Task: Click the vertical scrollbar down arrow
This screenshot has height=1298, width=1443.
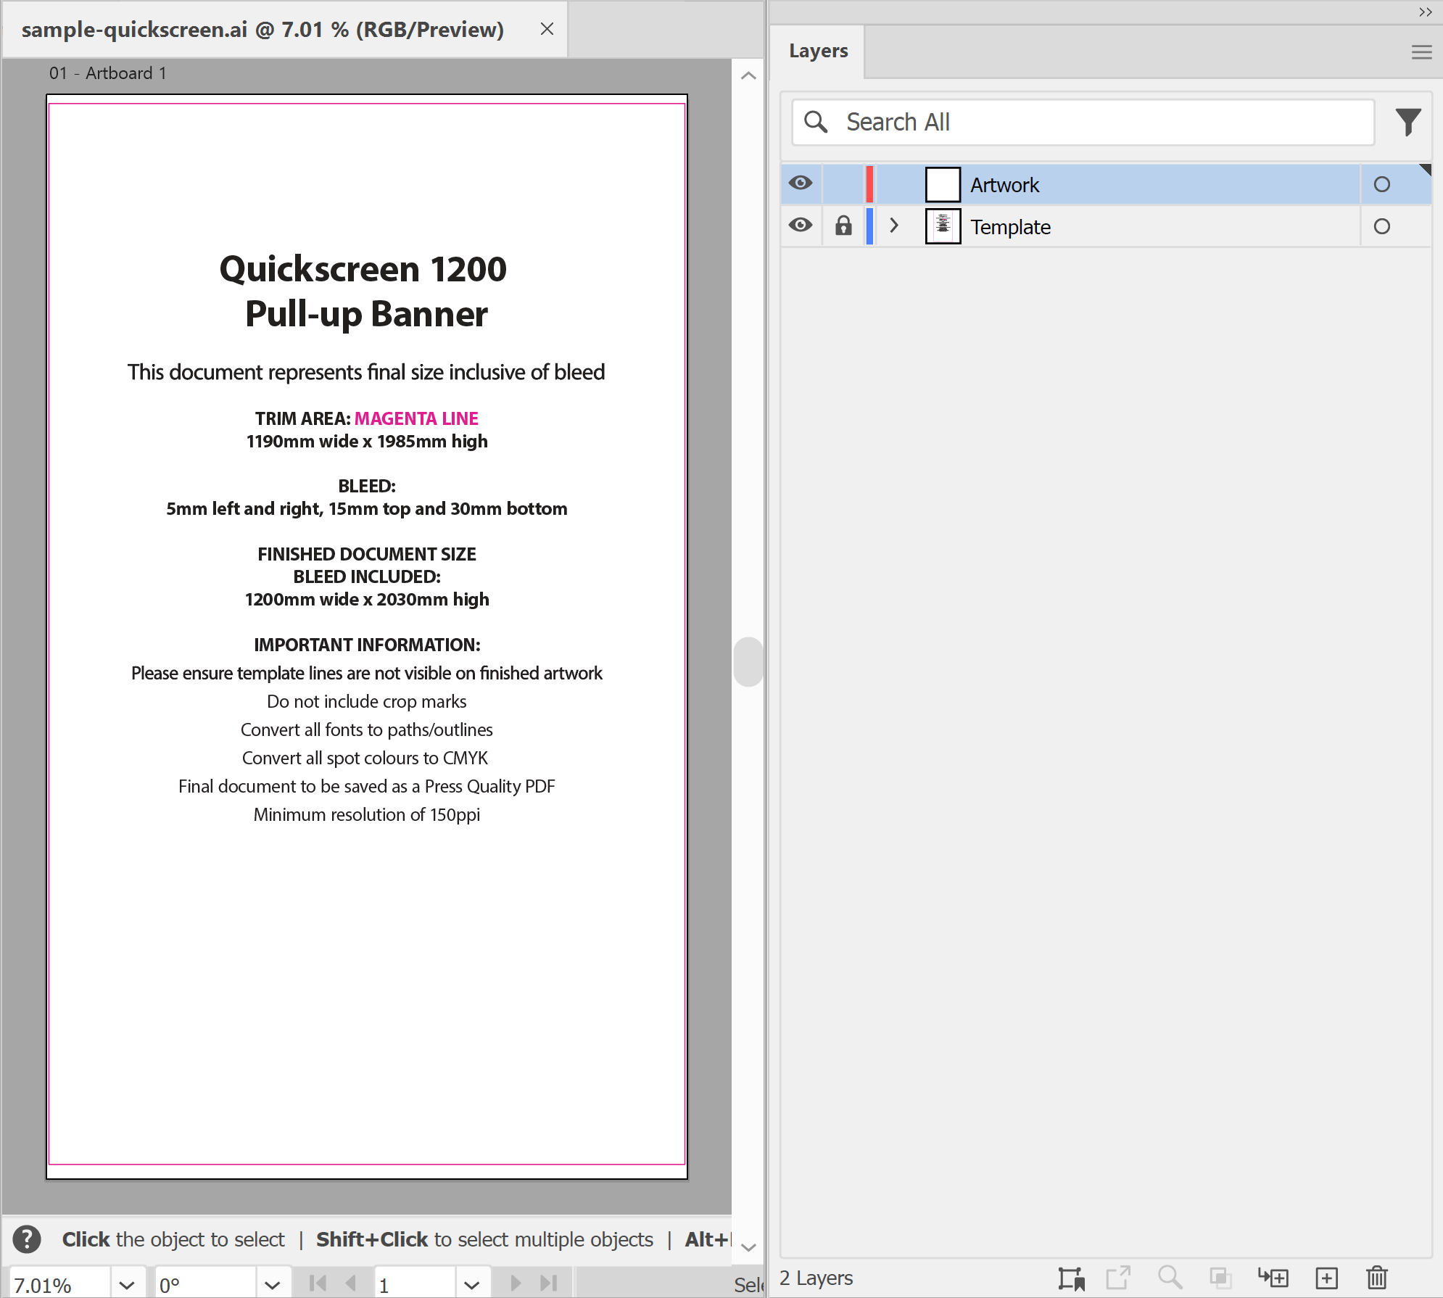Action: click(x=748, y=1247)
